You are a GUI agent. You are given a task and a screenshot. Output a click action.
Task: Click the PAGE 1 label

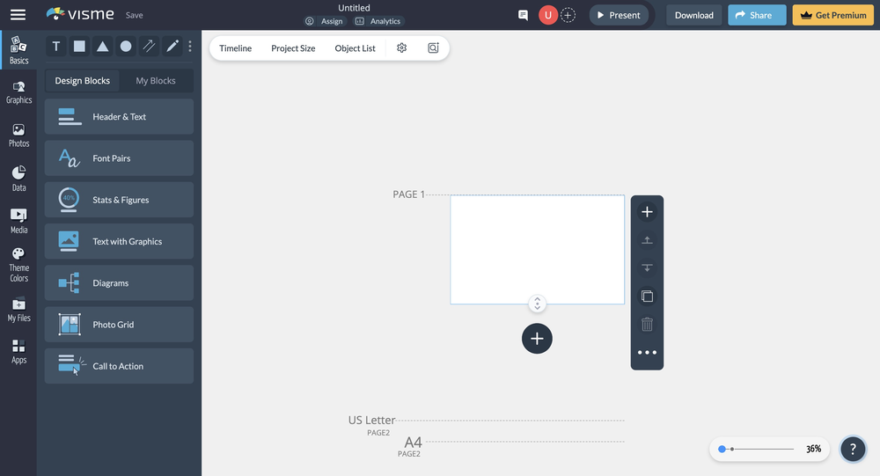point(408,194)
